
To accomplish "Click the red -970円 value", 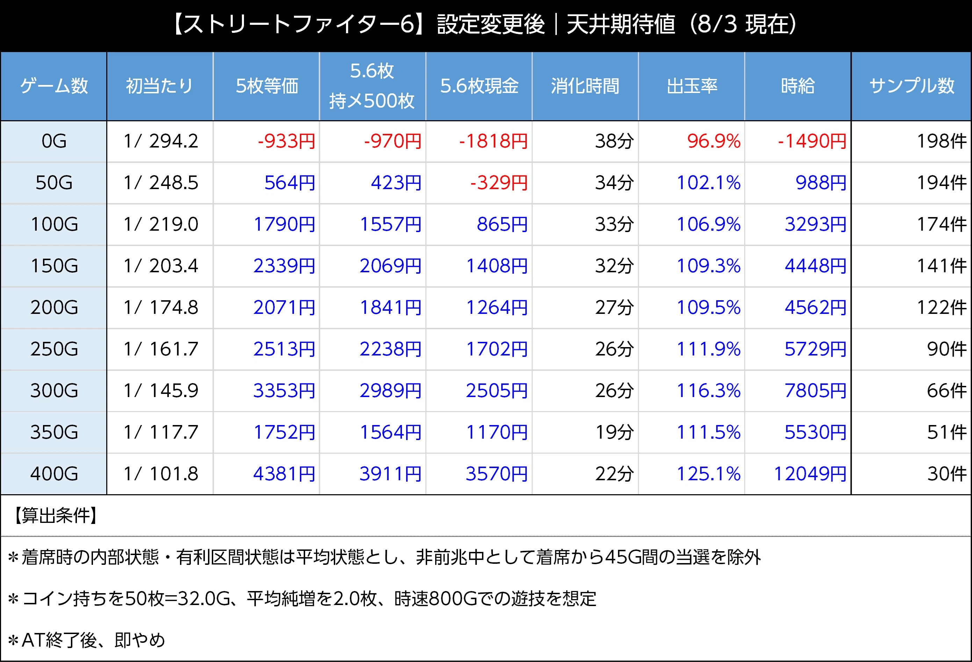I will coord(393,141).
